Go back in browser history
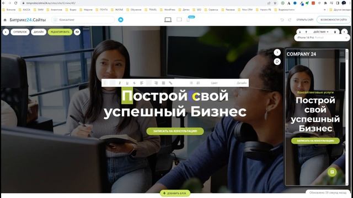Screen dimensions: 353x198 (x=4, y=3)
